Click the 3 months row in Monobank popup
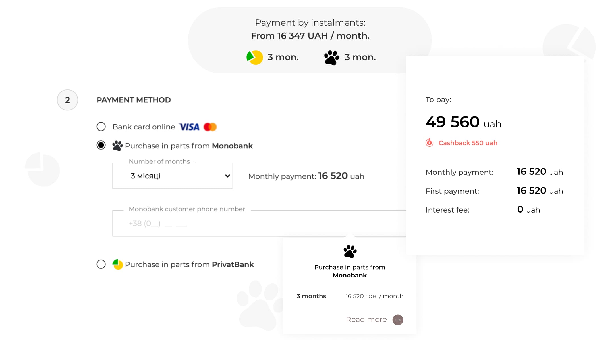This screenshot has width=614, height=349. [x=350, y=296]
